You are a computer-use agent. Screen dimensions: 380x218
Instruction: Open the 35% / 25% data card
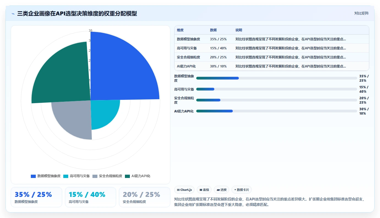[36, 197]
